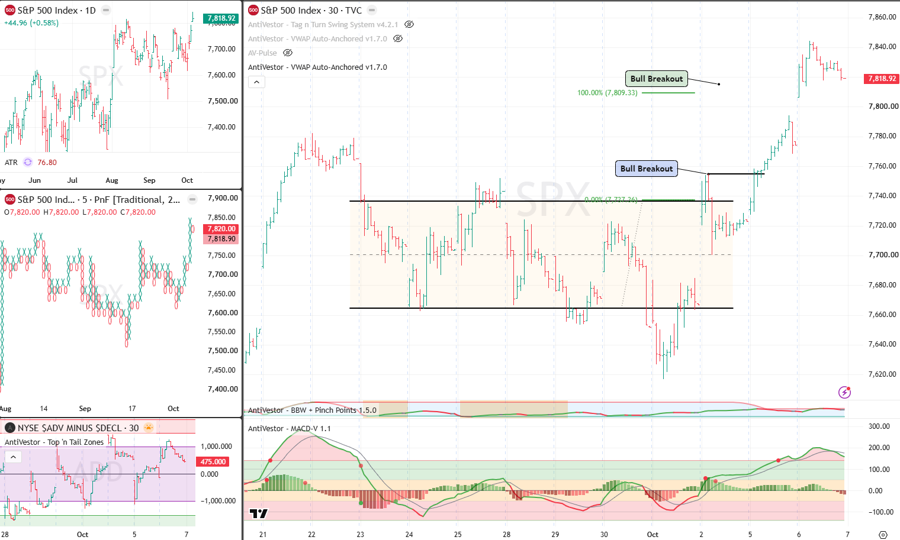This screenshot has width=900, height=540.
Task: Click the red 7,820.00 price tag on PnF chart
Action: [221, 228]
